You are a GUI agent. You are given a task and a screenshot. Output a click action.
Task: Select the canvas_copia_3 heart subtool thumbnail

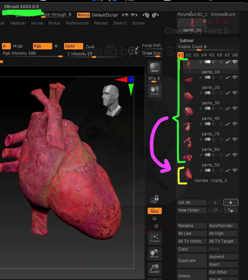[188, 173]
